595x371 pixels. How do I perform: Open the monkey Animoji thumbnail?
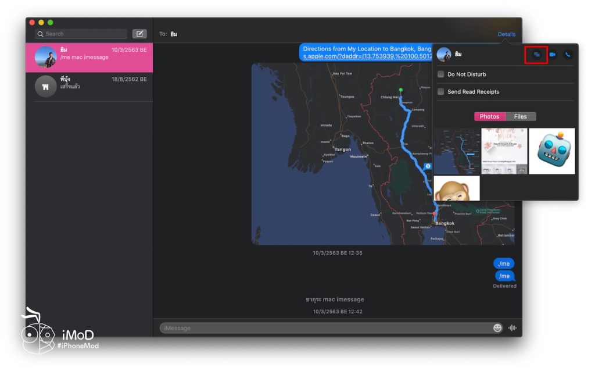[x=457, y=188]
